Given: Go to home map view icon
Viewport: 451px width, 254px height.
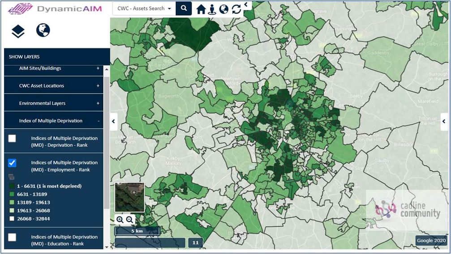Looking at the screenshot, I should [x=201, y=9].
